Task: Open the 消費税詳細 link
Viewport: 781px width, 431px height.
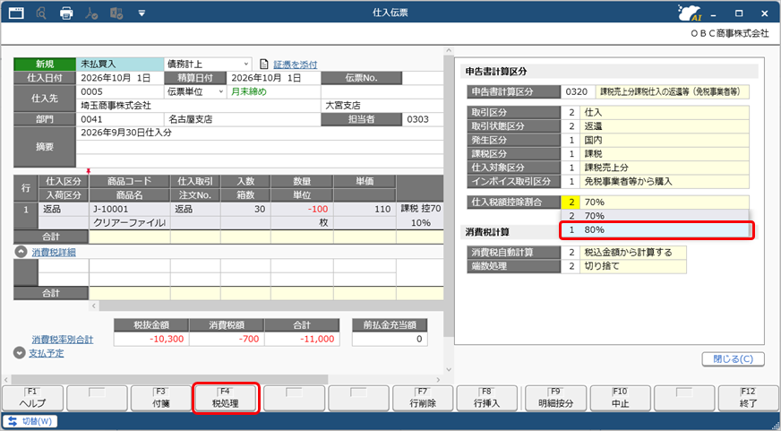Action: 54,253
